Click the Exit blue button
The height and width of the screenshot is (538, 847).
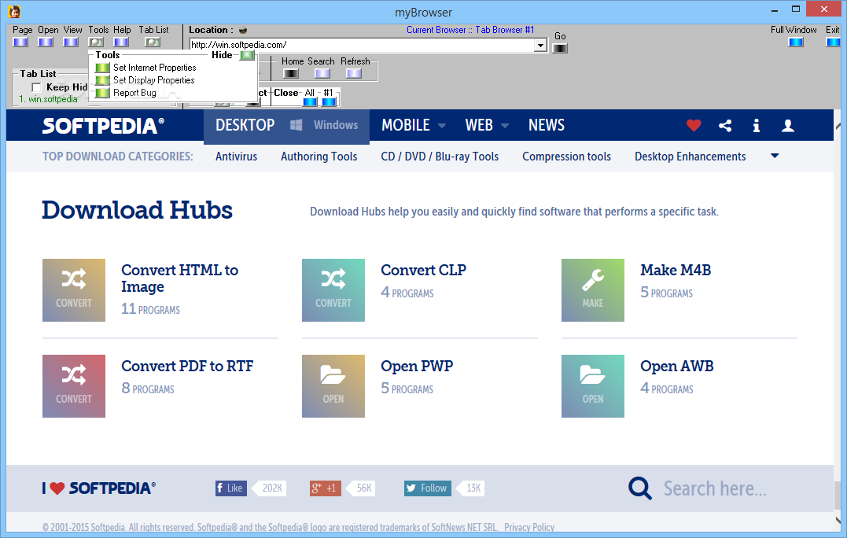(833, 42)
